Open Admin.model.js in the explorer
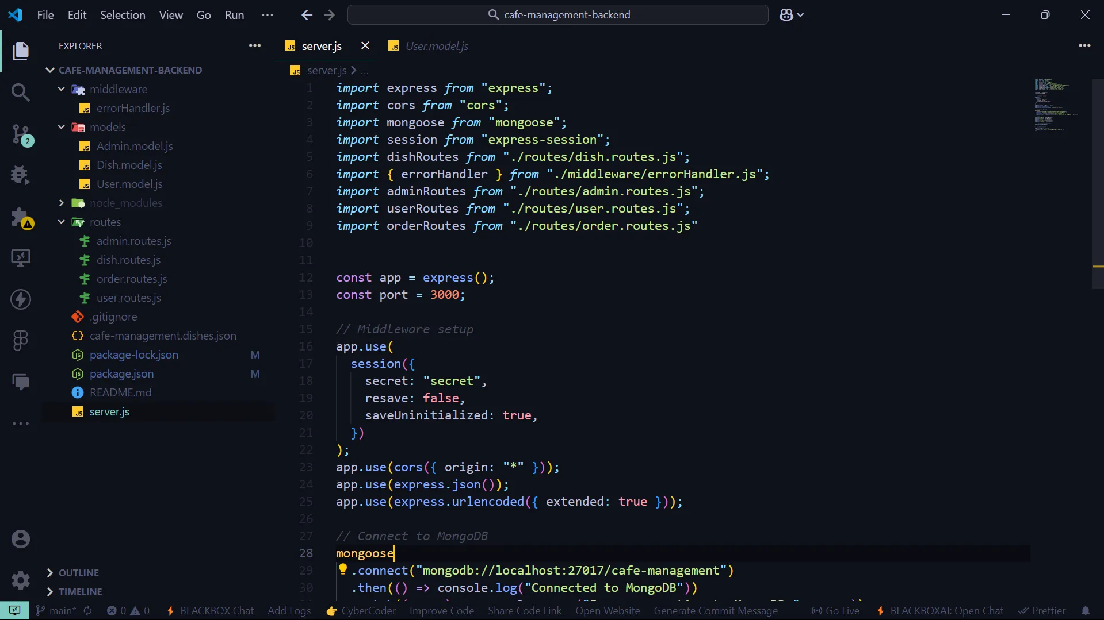1104x620 pixels. coord(135,146)
